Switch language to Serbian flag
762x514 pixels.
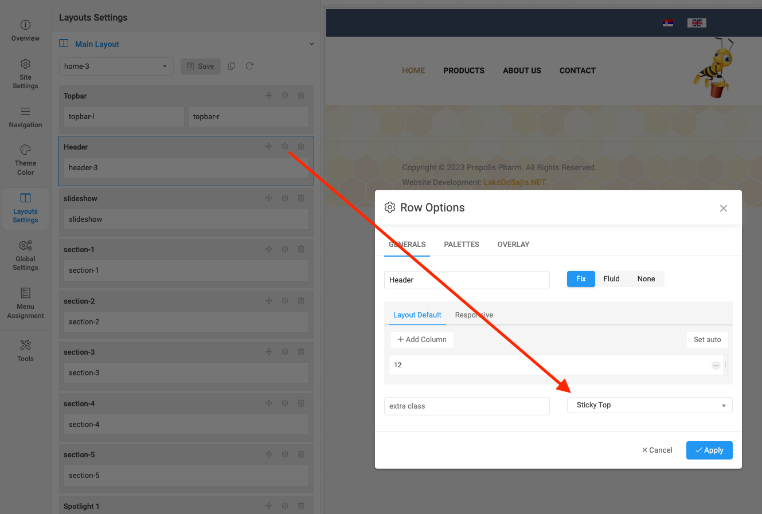[667, 23]
